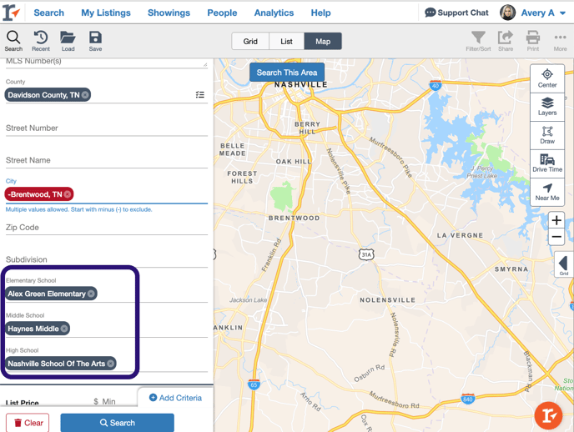The height and width of the screenshot is (432, 574).
Task: Open the Recent searches icon
Action: (x=41, y=40)
